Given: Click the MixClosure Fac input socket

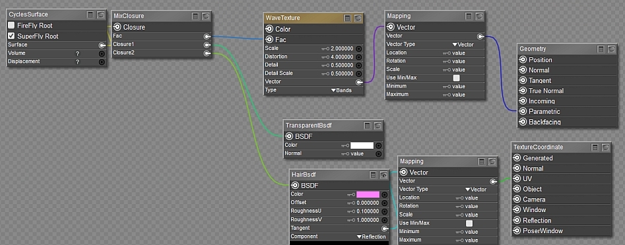Looking at the screenshot, I should 207,37.
